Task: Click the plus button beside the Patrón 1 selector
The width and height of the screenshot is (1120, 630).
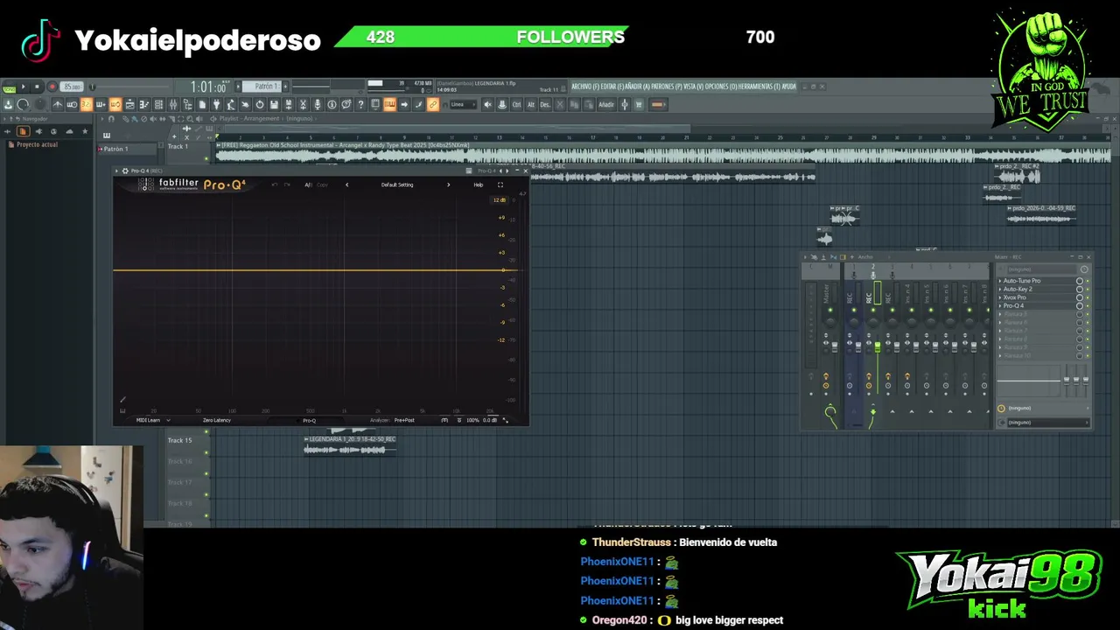Action: point(285,87)
